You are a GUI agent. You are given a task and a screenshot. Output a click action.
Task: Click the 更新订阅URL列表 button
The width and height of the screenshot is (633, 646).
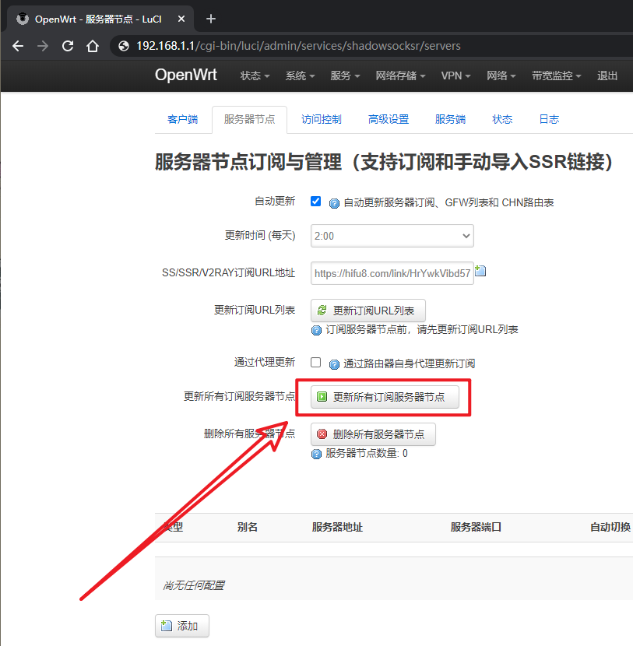pos(368,311)
